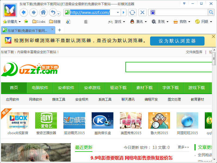Click the stop loading X icon
The image size is (217, 163).
pos(142,13)
